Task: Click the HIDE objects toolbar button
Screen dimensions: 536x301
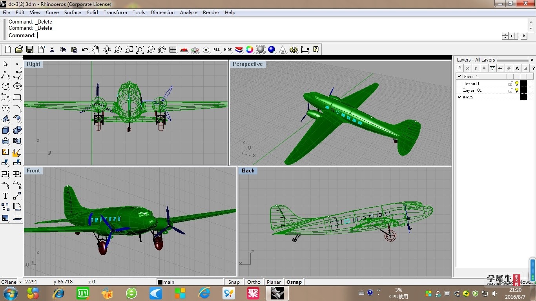Action: click(x=228, y=50)
